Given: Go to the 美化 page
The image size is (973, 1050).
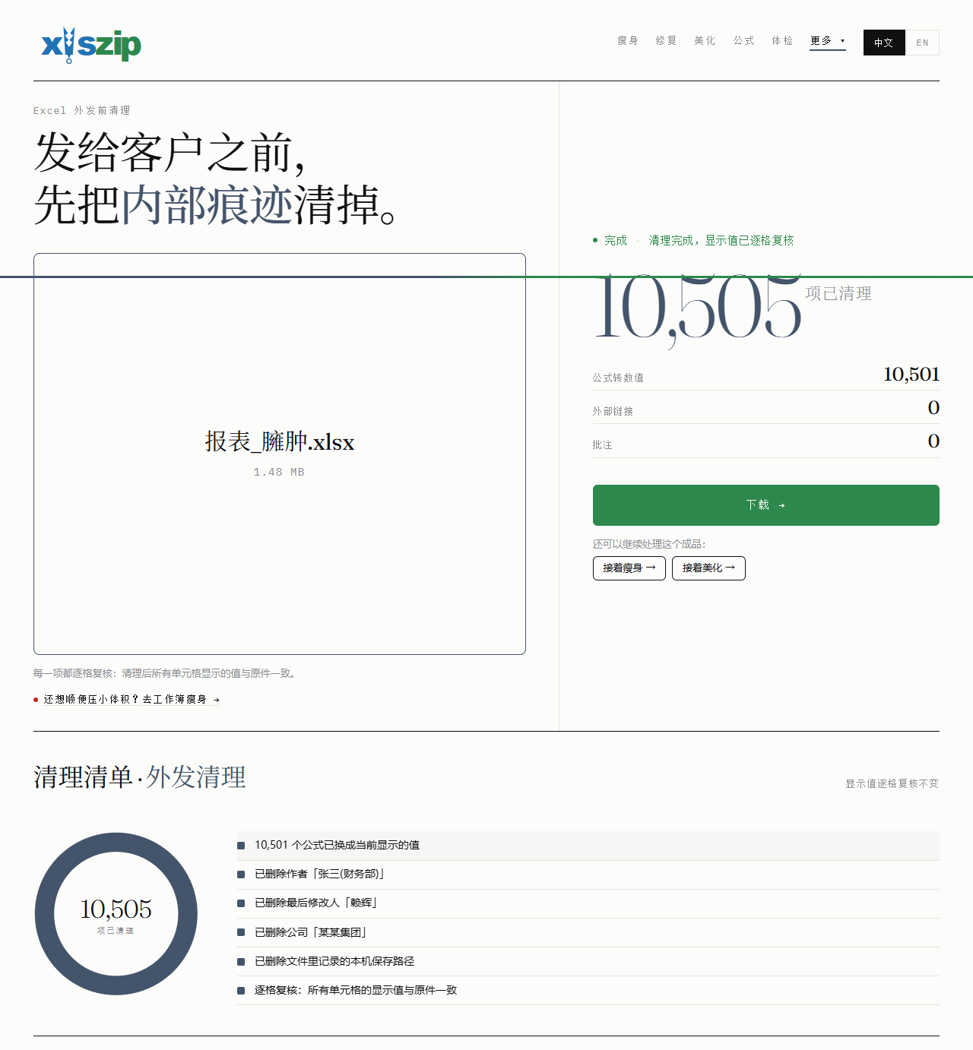Looking at the screenshot, I should click(x=705, y=41).
